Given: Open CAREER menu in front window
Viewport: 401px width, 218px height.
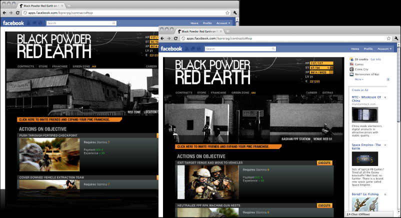Looking at the screenshot, I should [311, 92].
